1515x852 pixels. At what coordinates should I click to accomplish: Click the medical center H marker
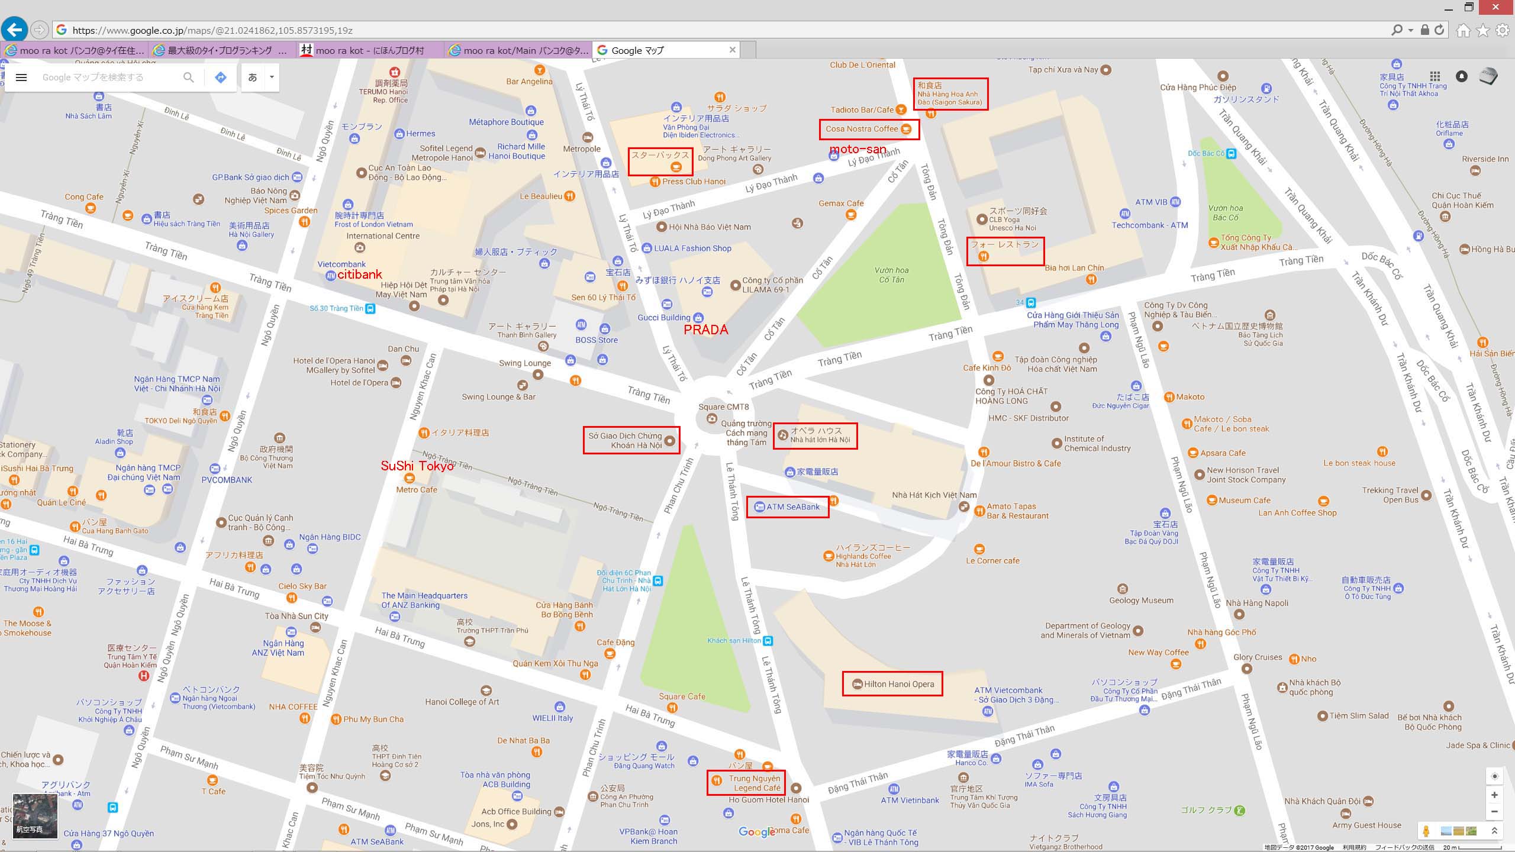[144, 675]
